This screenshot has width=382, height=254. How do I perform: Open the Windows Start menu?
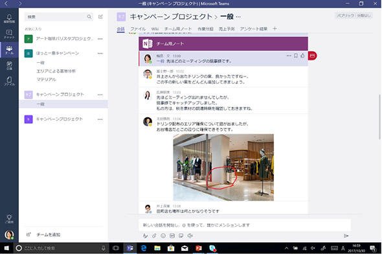click(6, 248)
